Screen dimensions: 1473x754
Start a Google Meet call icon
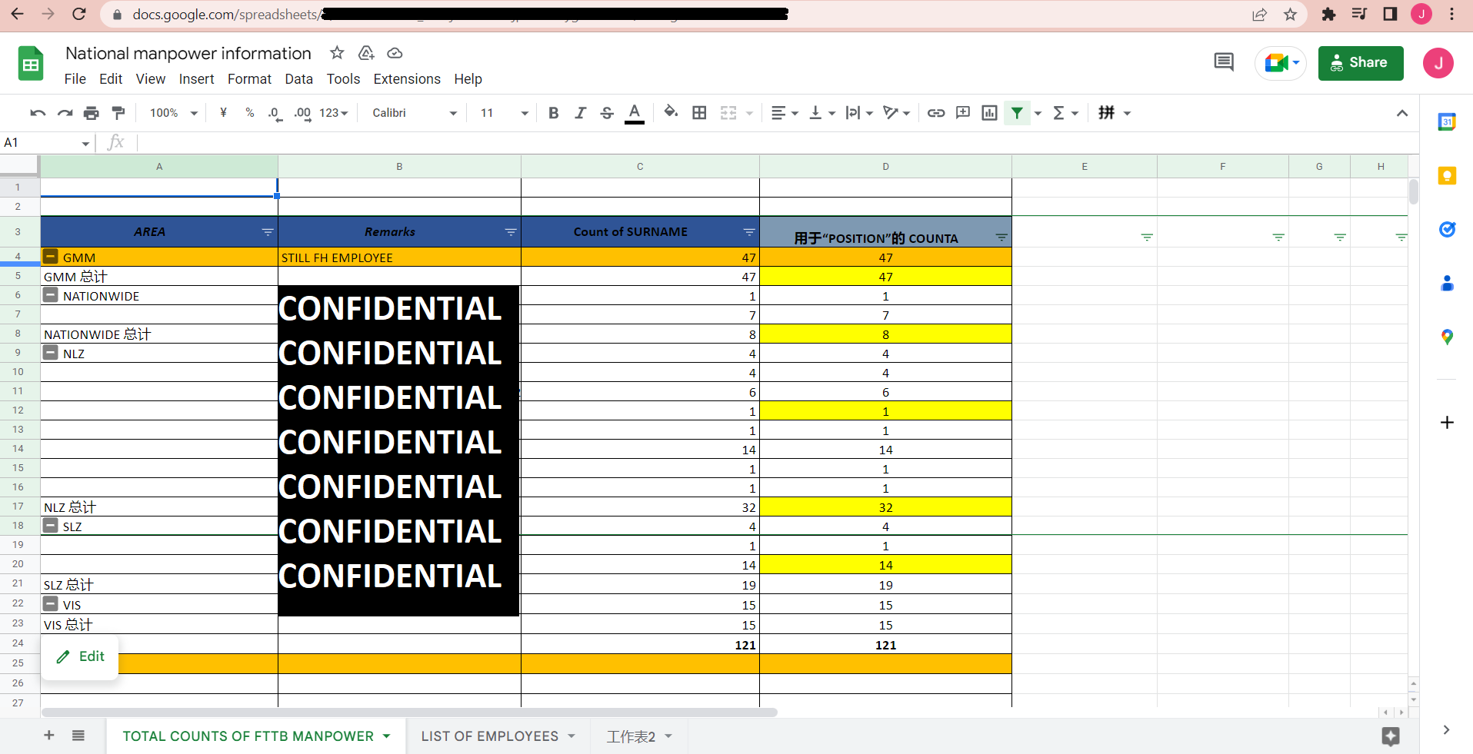pos(1280,63)
